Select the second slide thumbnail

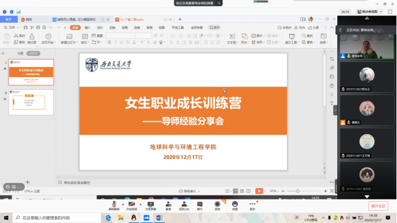(31, 103)
